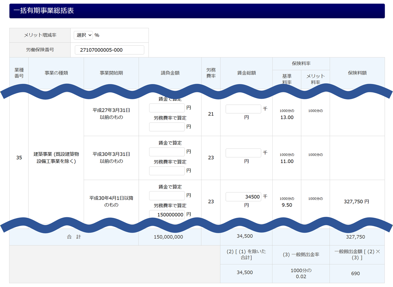Click 賃金総額 input for 平成30年3月31日以前 row

pyautogui.click(x=243, y=153)
